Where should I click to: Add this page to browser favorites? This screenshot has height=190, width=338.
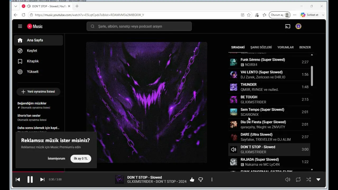click(x=249, y=15)
